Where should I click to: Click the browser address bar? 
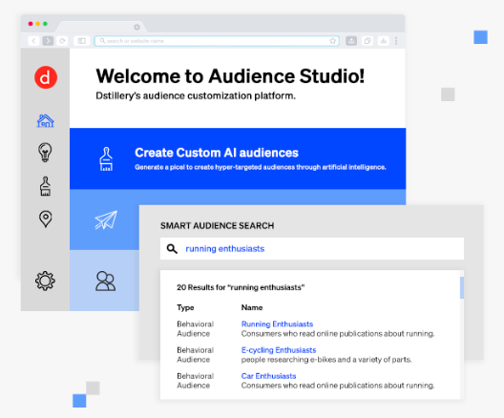pos(217,41)
